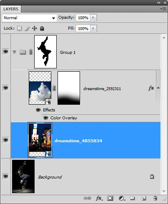Enable Lock all padlock icon
Image resolution: width=168 pixels, height=204 pixels.
point(42,28)
